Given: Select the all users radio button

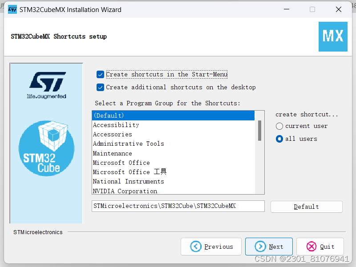Looking at the screenshot, I should tap(279, 139).
